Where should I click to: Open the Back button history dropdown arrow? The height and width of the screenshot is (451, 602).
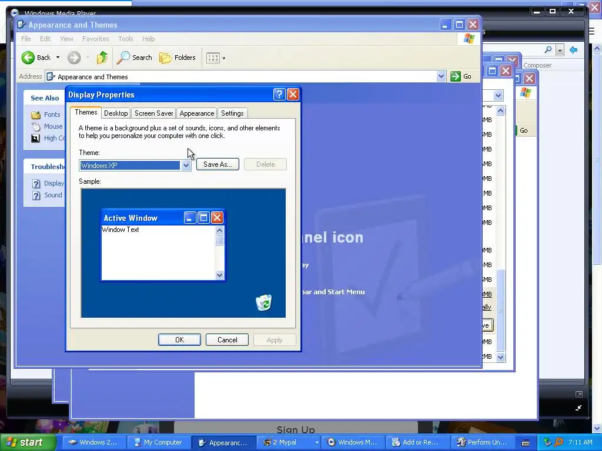coord(58,58)
